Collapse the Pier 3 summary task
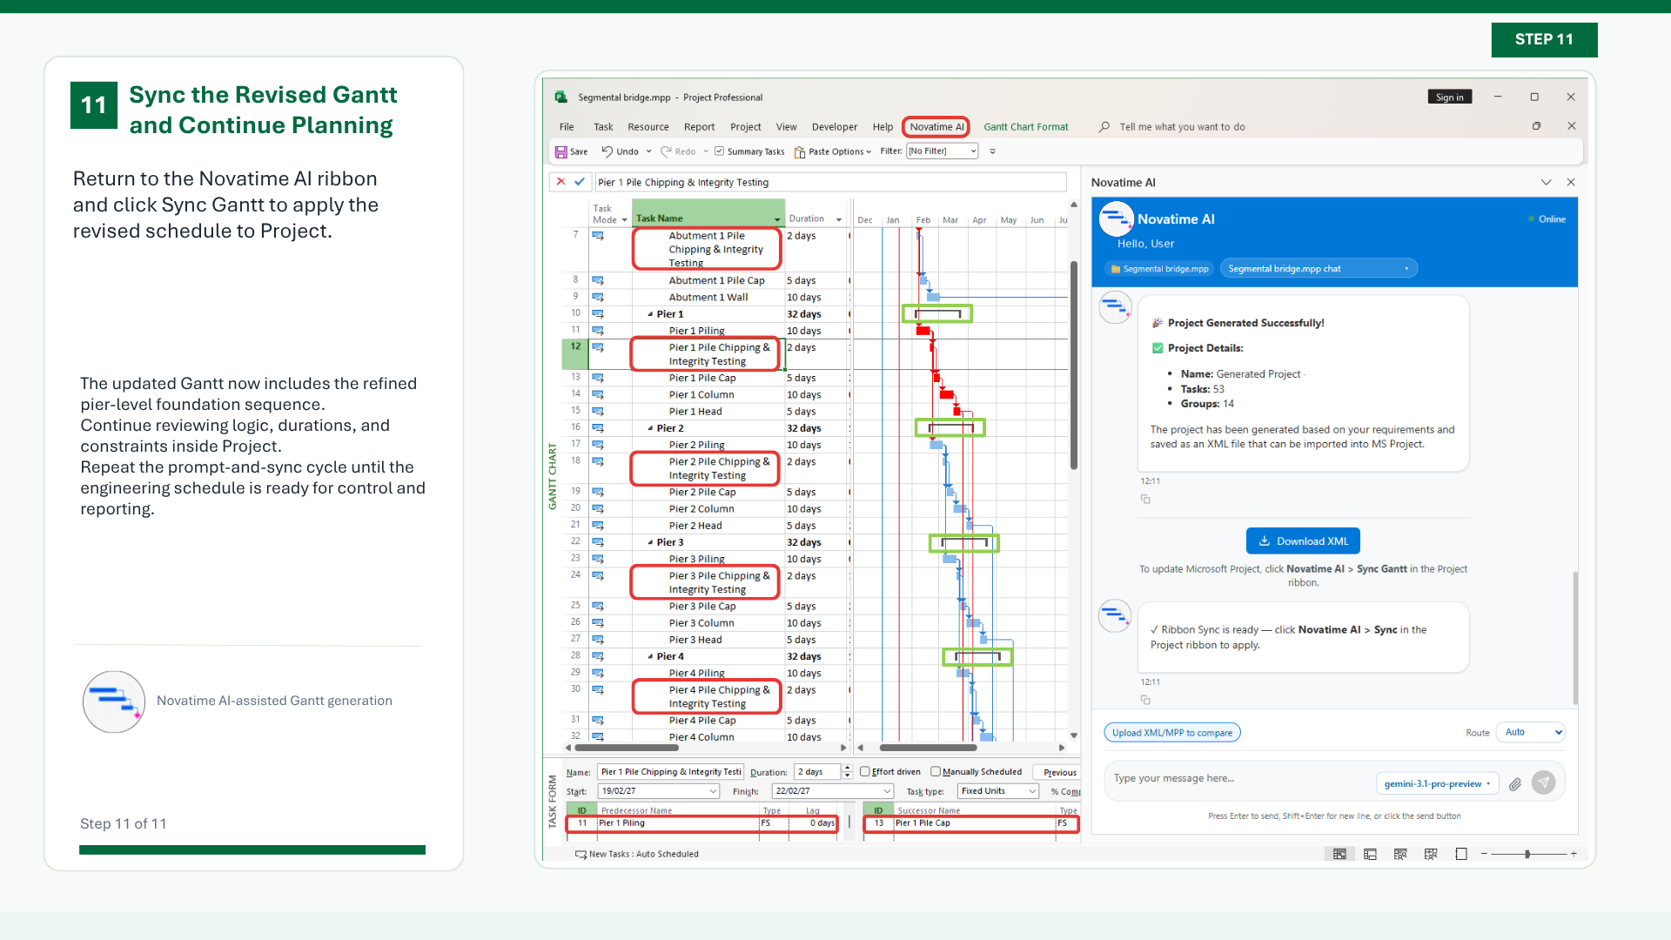 [650, 542]
